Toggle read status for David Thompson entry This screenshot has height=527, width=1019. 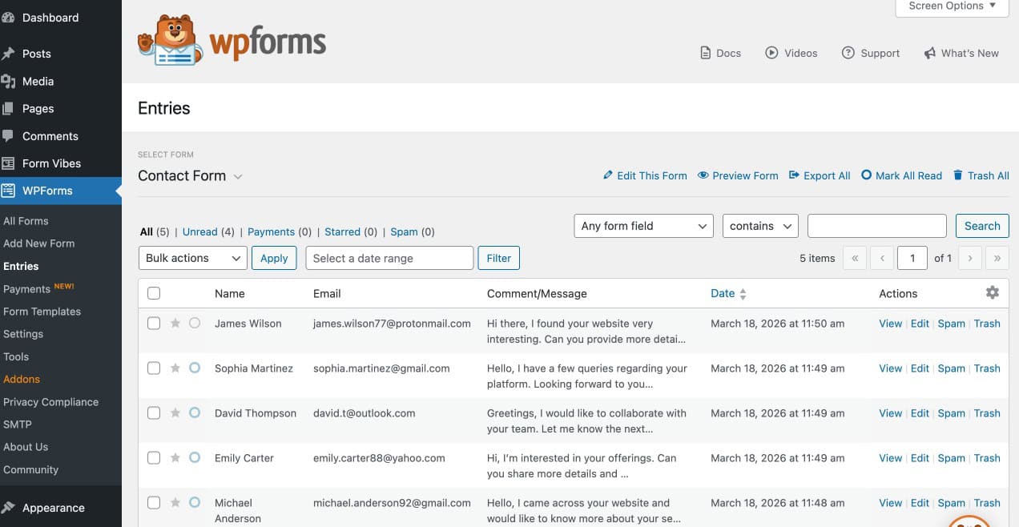(195, 413)
